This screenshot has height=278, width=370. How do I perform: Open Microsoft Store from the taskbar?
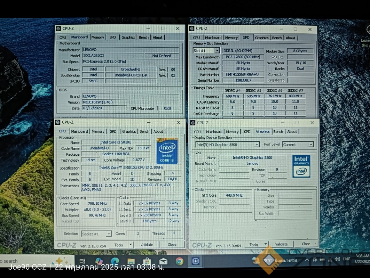tap(147, 261)
